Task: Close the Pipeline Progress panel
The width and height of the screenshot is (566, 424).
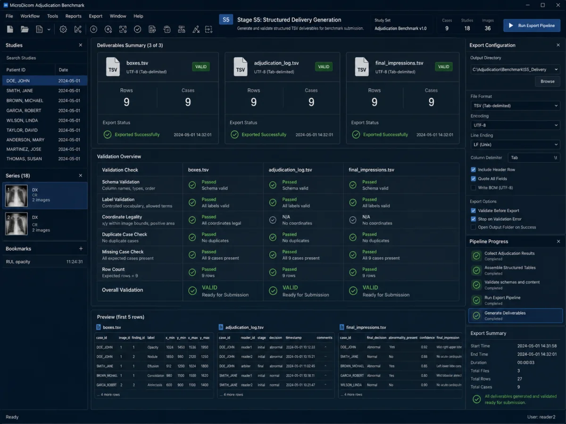Action: point(558,241)
